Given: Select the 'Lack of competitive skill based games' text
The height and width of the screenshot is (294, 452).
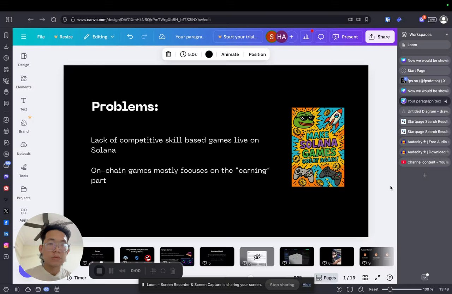Looking at the screenshot, I should 175,145.
